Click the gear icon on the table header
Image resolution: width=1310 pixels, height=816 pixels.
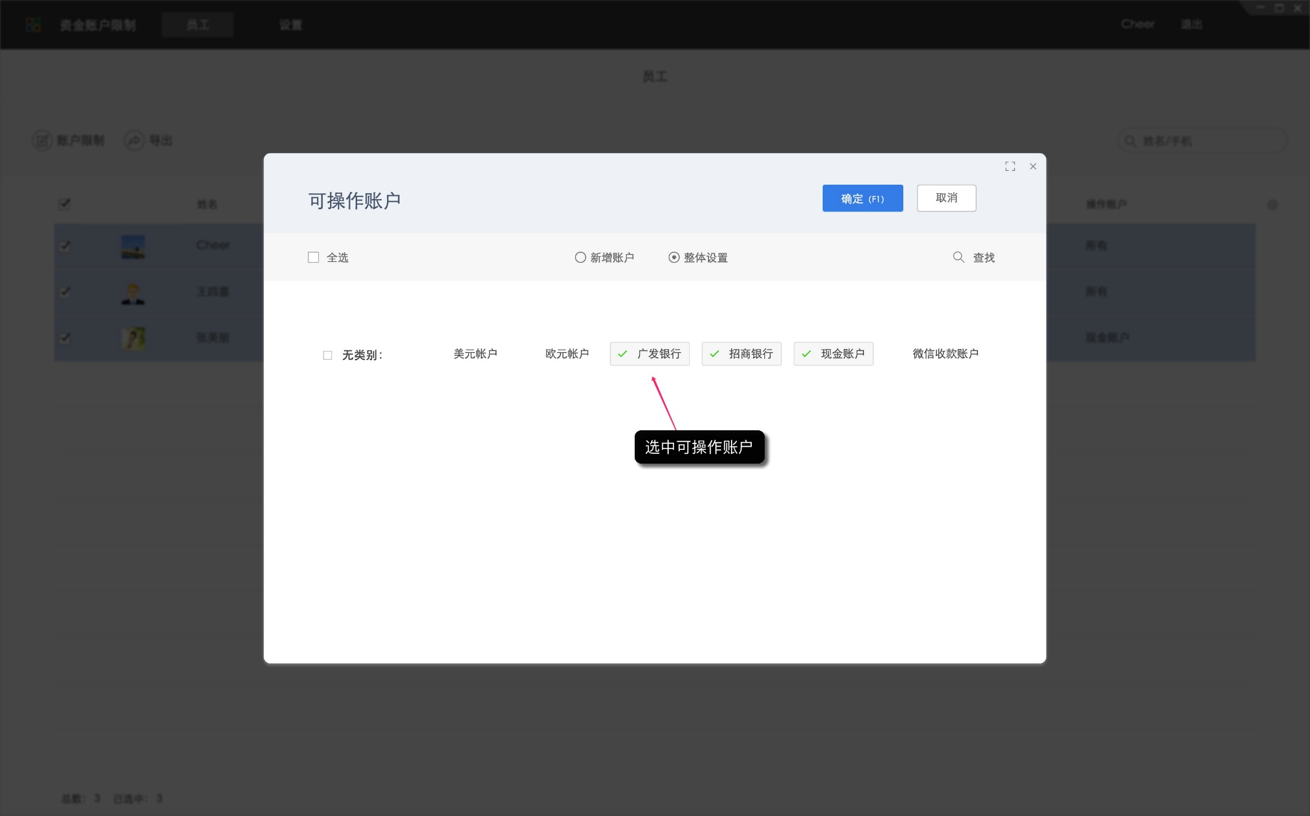[1273, 204]
